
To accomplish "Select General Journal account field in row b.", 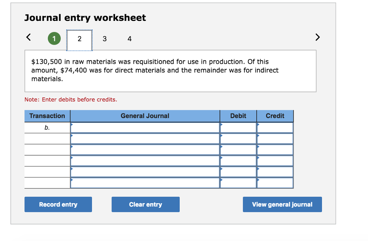I will [x=145, y=128].
